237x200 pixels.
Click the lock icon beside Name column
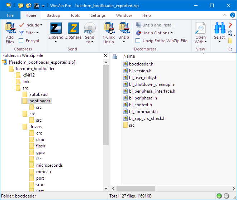(115, 56)
